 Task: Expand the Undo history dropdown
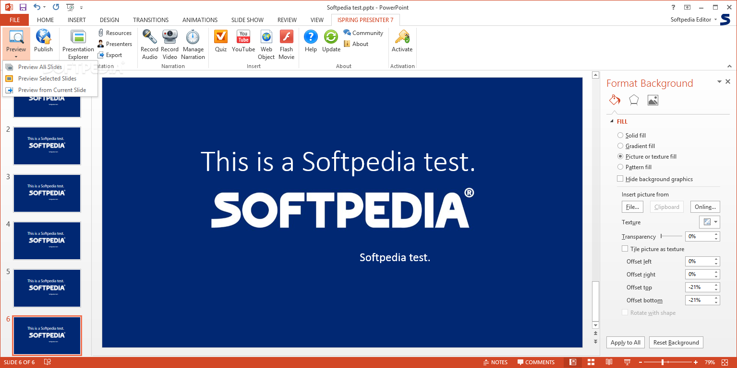pos(45,7)
